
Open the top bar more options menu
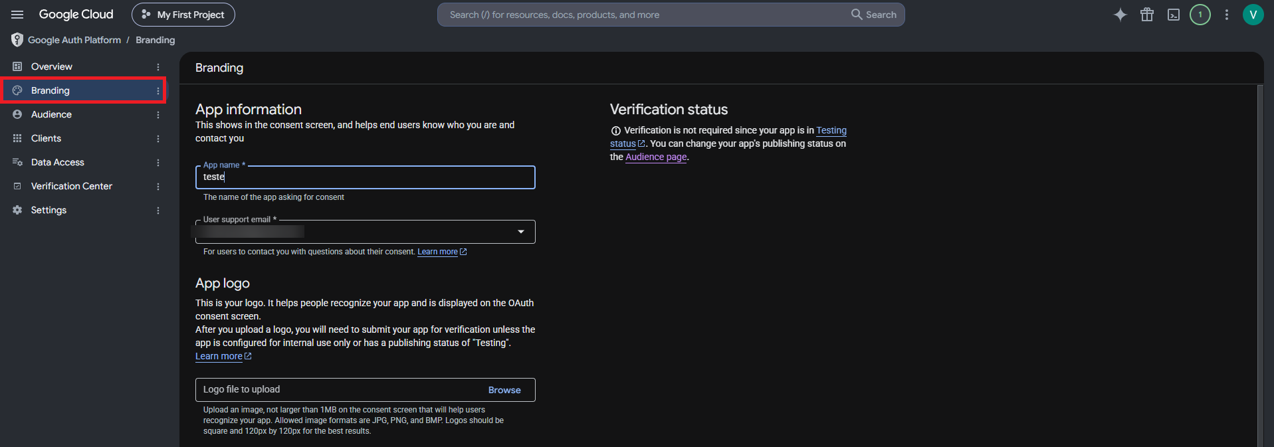1227,15
